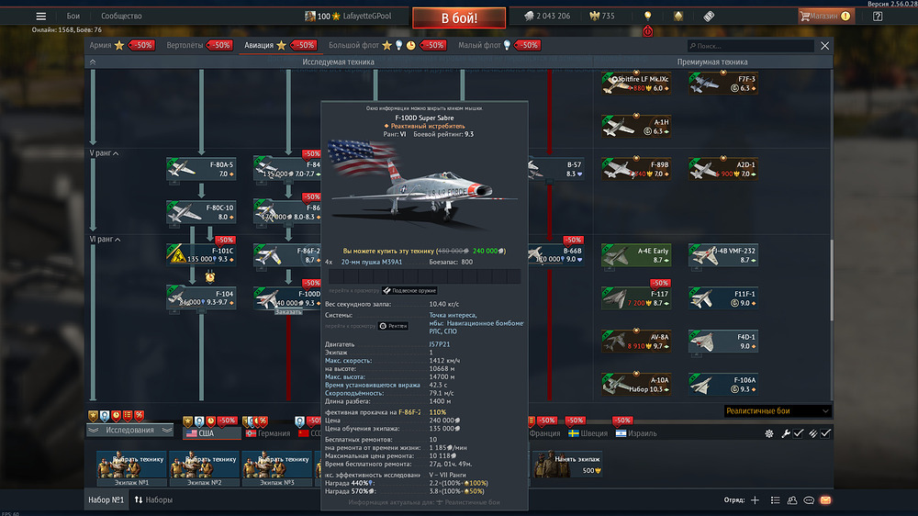Select the F-117 aircraft card
The image size is (918, 516).
pos(636,297)
